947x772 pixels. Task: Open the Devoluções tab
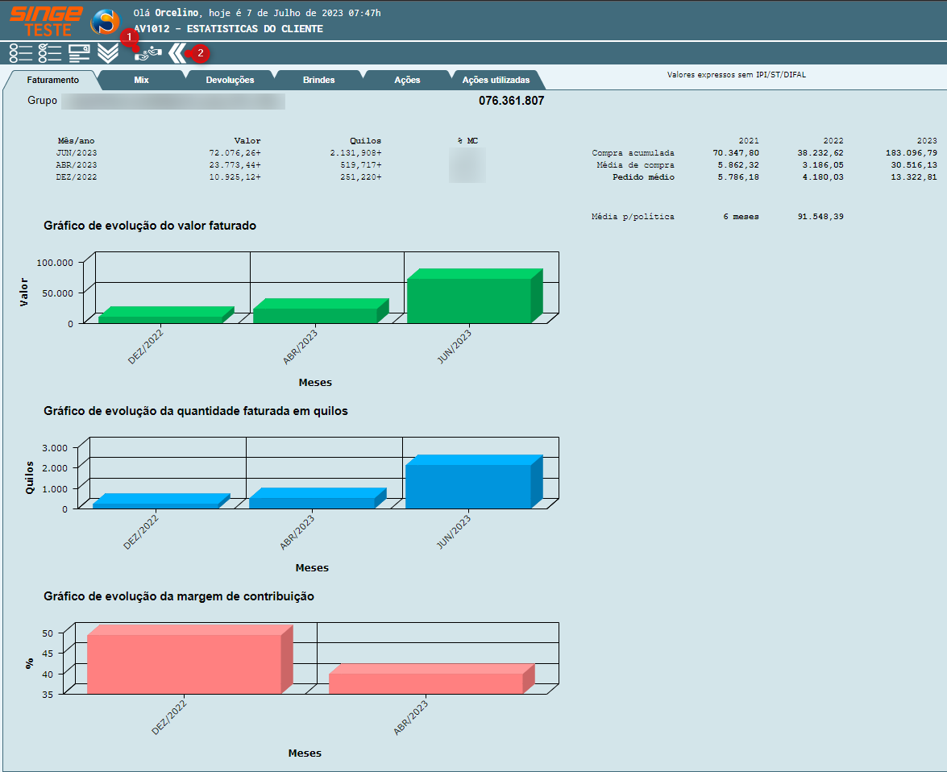point(230,81)
